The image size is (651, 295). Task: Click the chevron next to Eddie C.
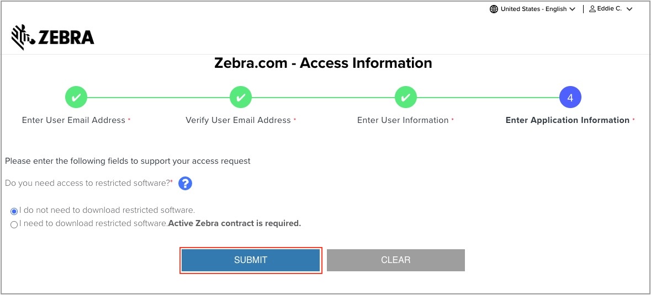(x=629, y=9)
